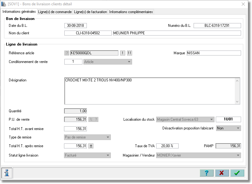Click the Total H.T. après remise field

(75, 146)
